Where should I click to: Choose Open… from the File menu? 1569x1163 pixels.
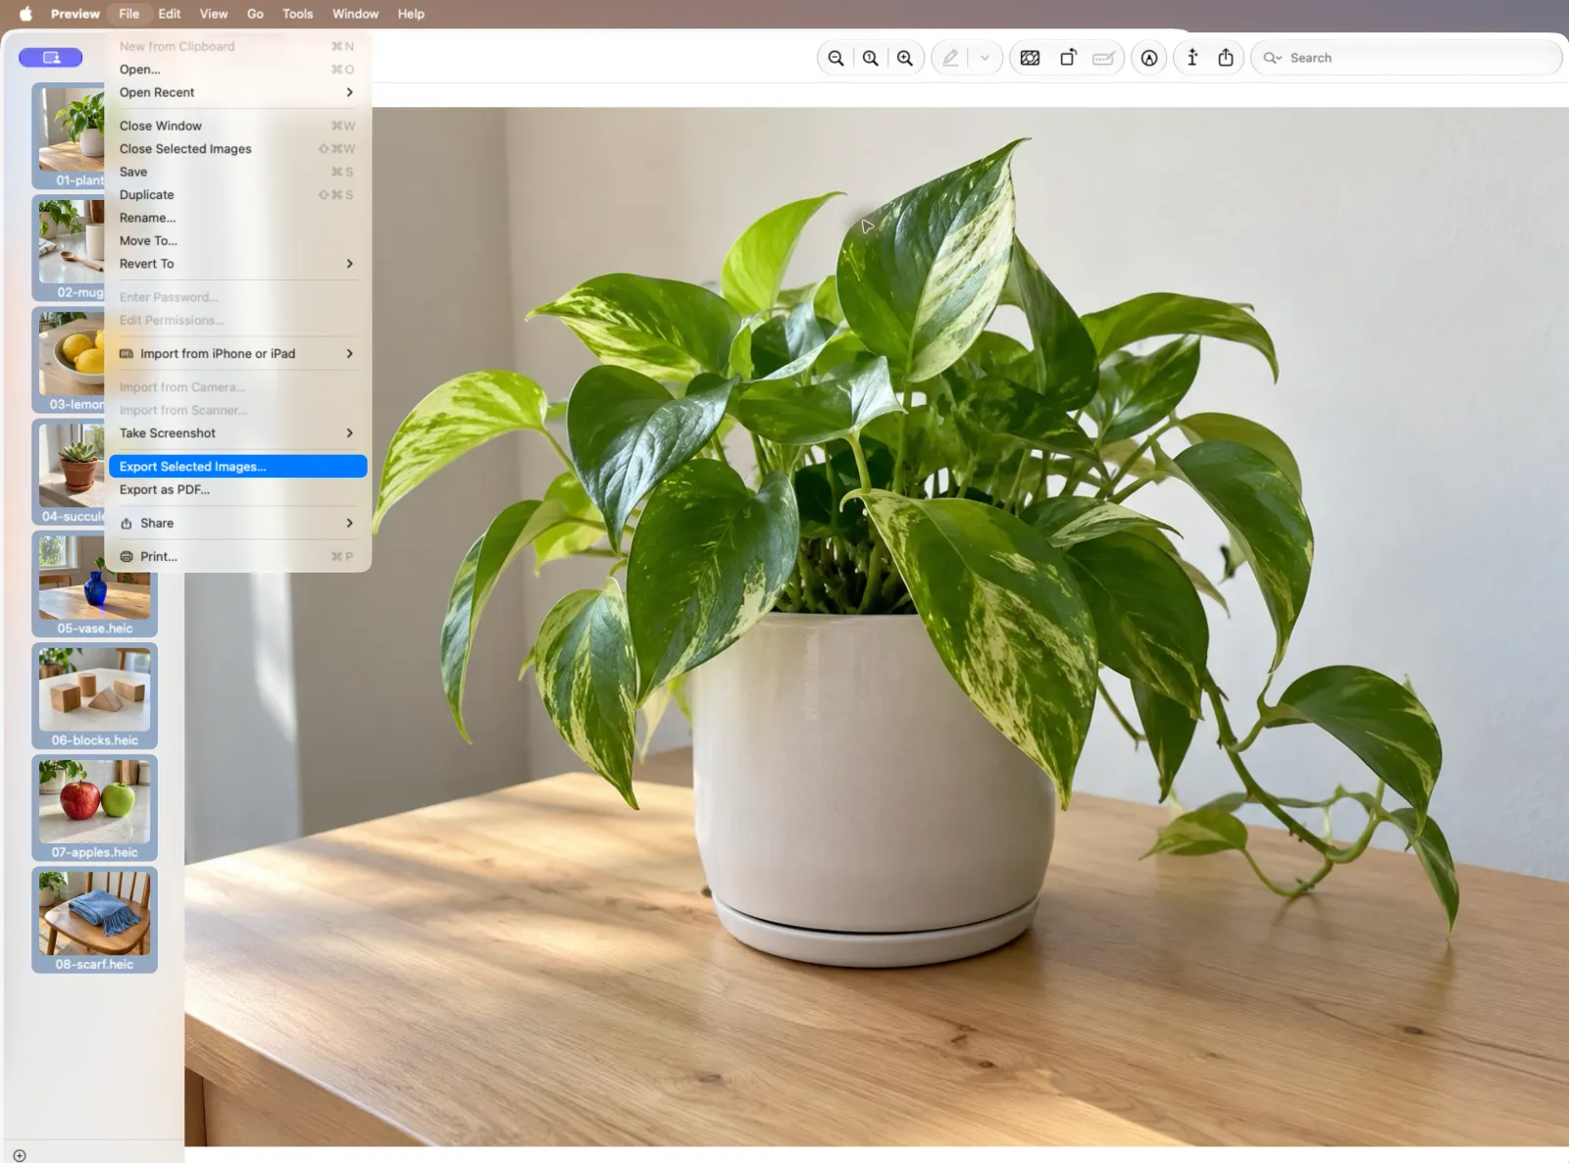click(237, 70)
